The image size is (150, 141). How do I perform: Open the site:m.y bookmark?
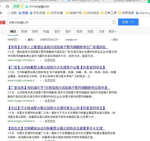pos(143,13)
